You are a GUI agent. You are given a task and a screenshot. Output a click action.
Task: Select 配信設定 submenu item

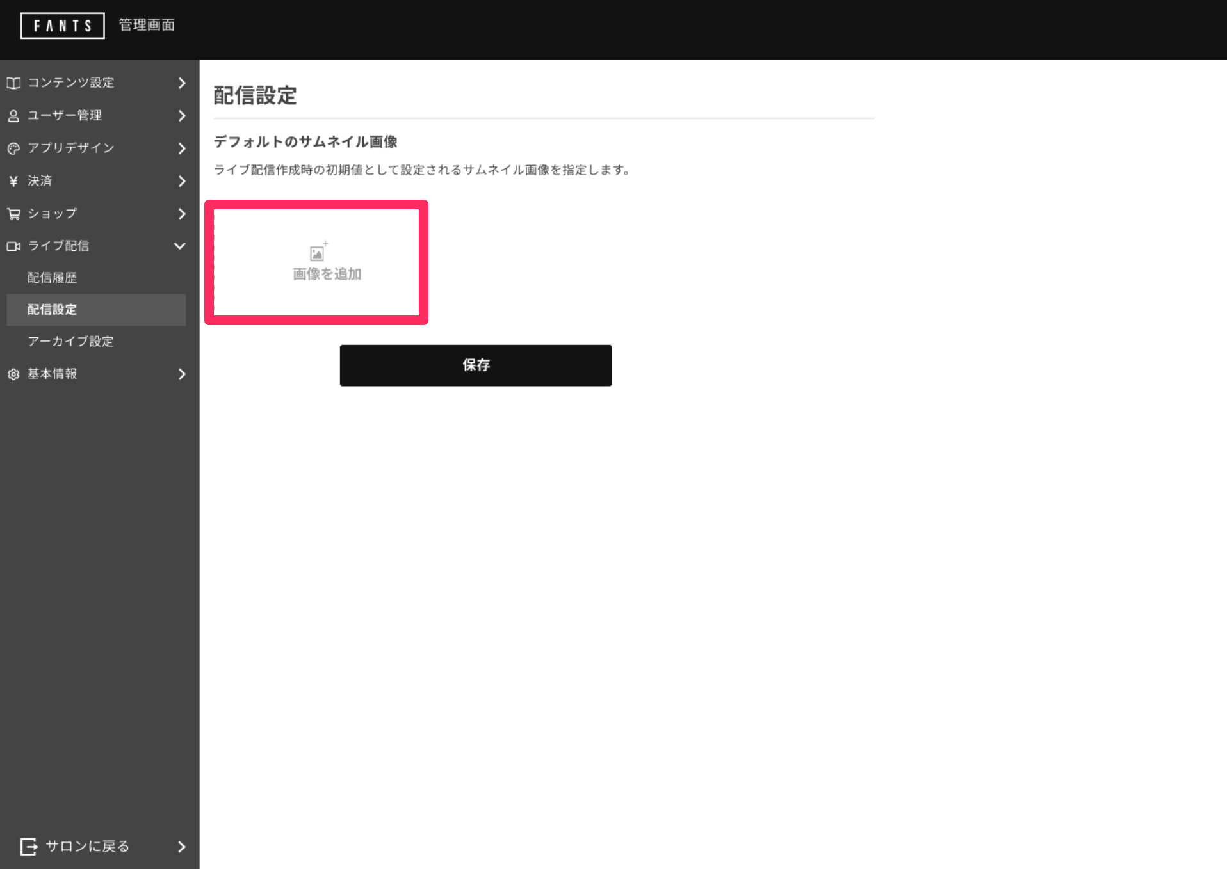coord(96,310)
